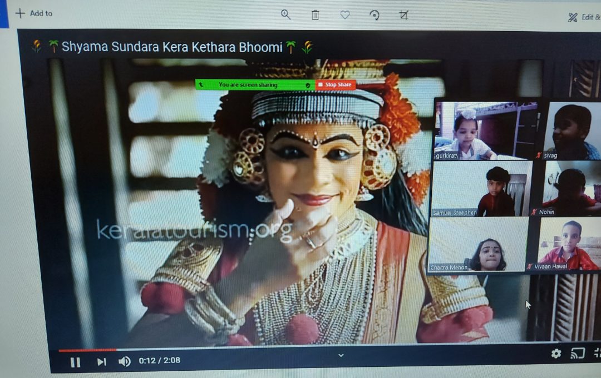Click the muted mic icon beside sivag
601x378 pixels.
pos(539,155)
